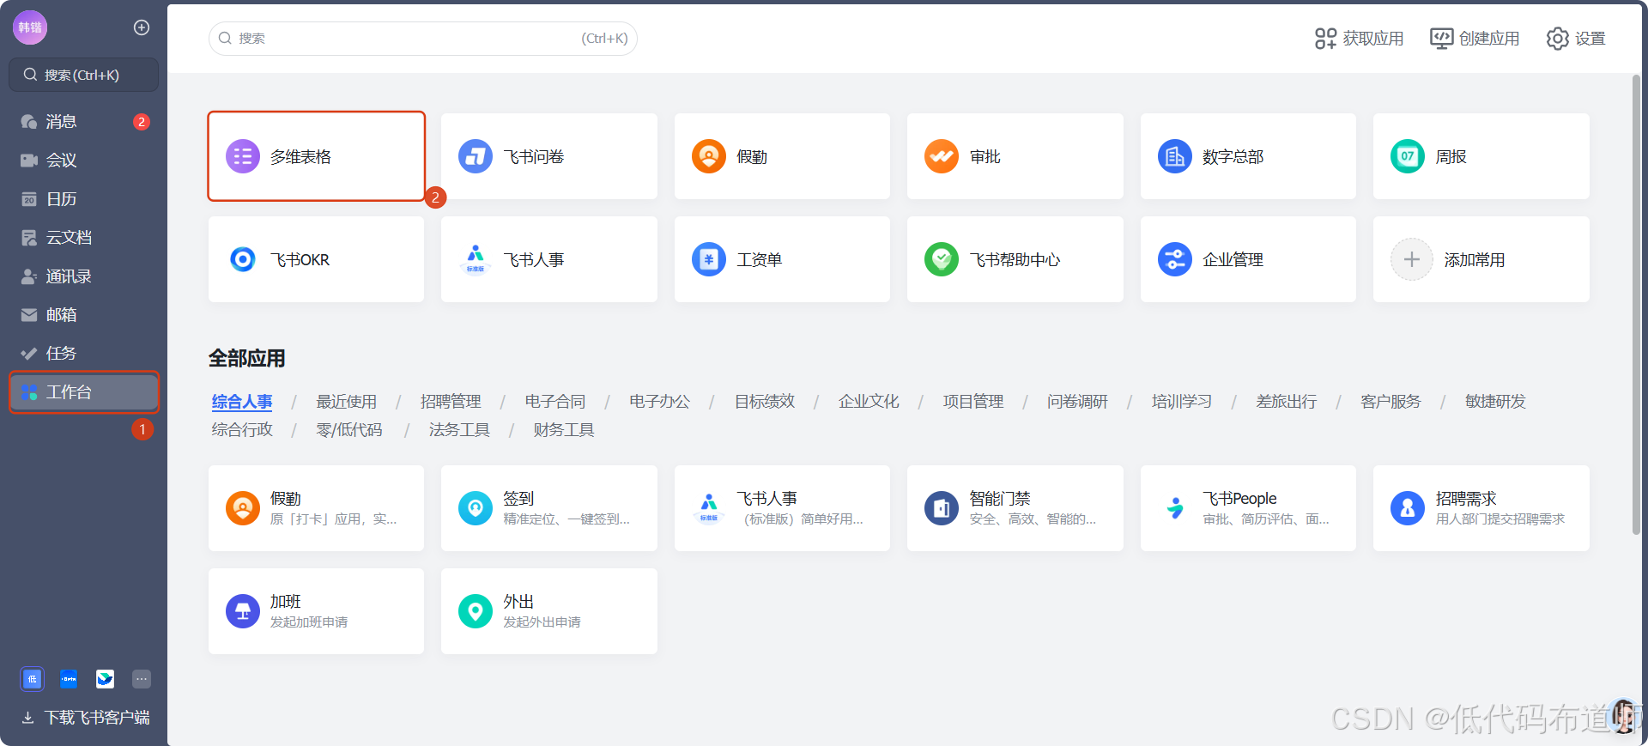
Task: Select the 差旅出行 category tab
Action: coord(1287,402)
